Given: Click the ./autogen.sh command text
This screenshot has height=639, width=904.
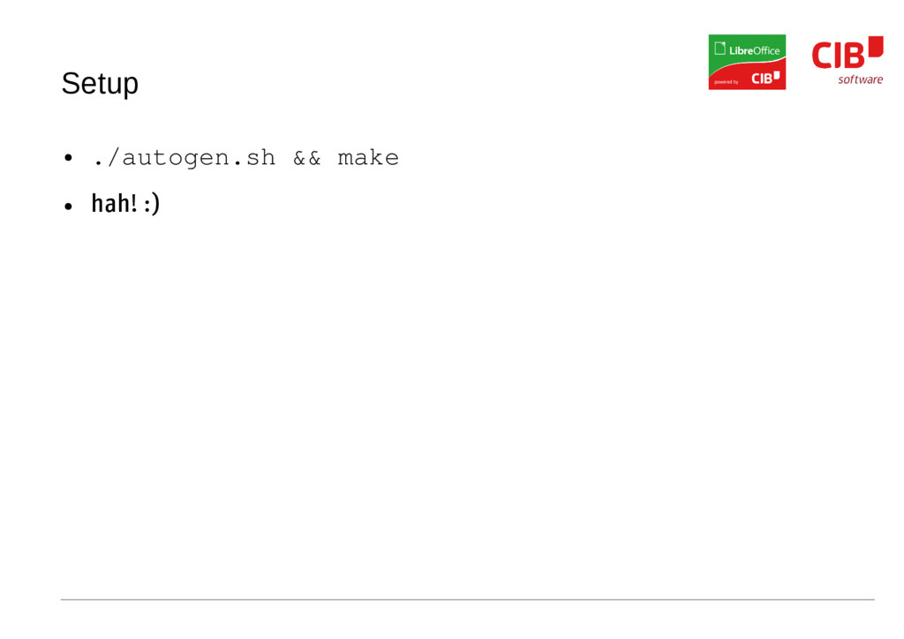Looking at the screenshot, I should point(185,158).
